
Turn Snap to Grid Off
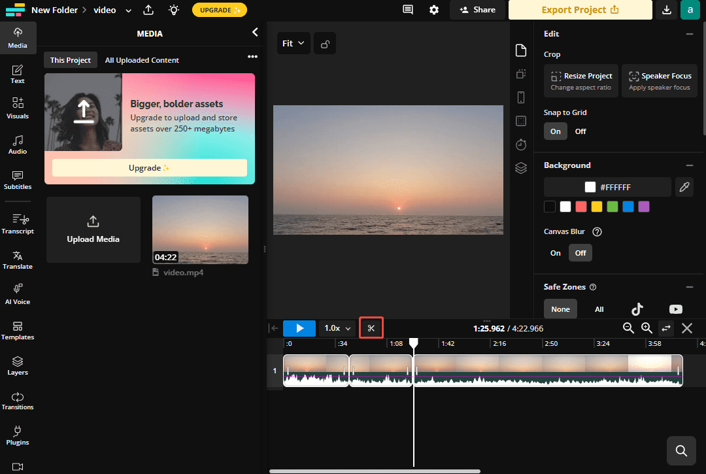(580, 131)
